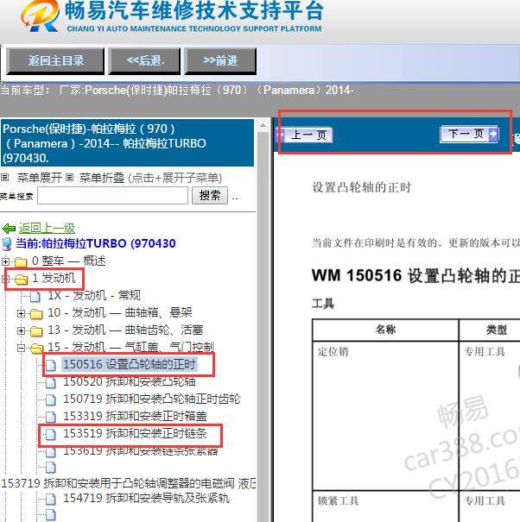Click folder icon for 10 - 发动机 曲轴箱
The height and width of the screenshot is (522, 520).
coord(36,313)
